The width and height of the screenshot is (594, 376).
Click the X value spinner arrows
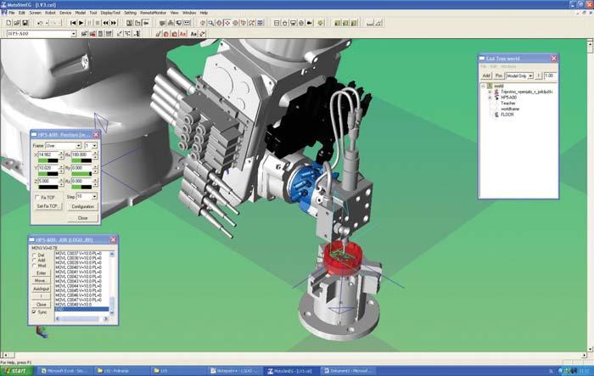click(61, 155)
